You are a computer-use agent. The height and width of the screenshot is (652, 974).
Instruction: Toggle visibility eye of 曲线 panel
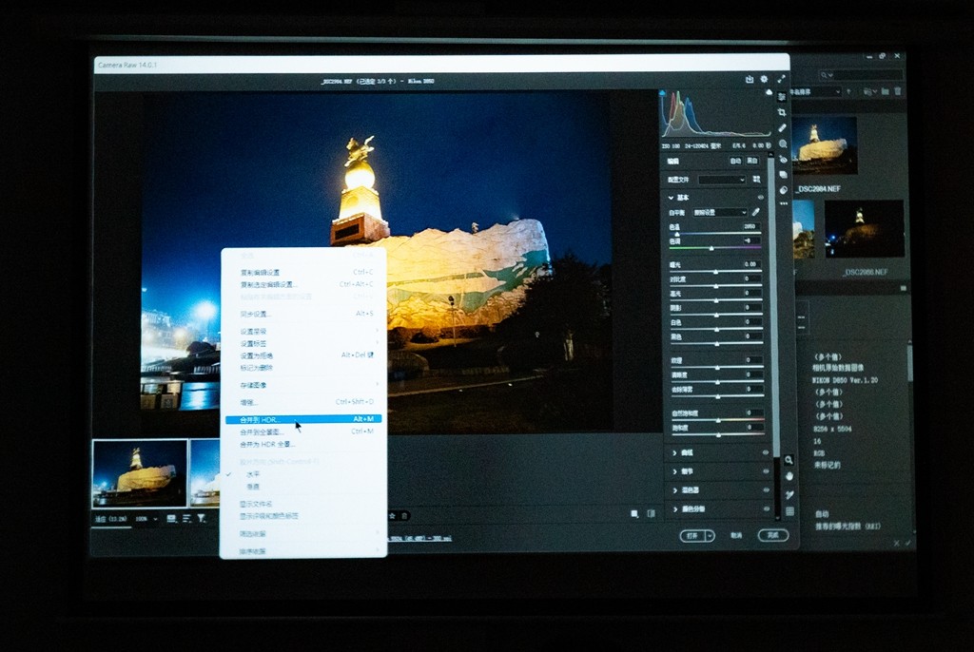(765, 452)
